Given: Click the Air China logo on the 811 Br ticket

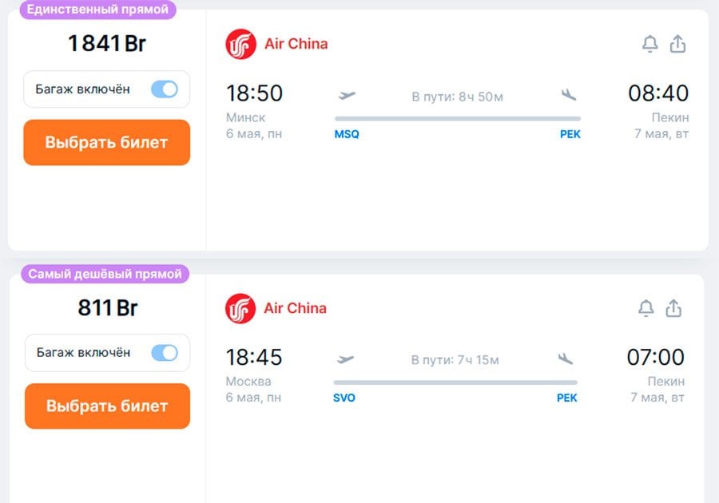Looking at the screenshot, I should click(x=240, y=308).
